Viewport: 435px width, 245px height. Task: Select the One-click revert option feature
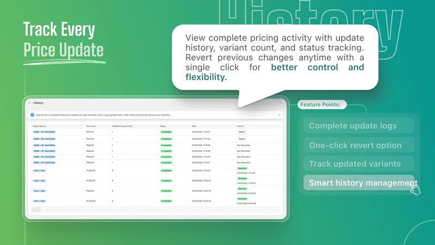(x=359, y=145)
